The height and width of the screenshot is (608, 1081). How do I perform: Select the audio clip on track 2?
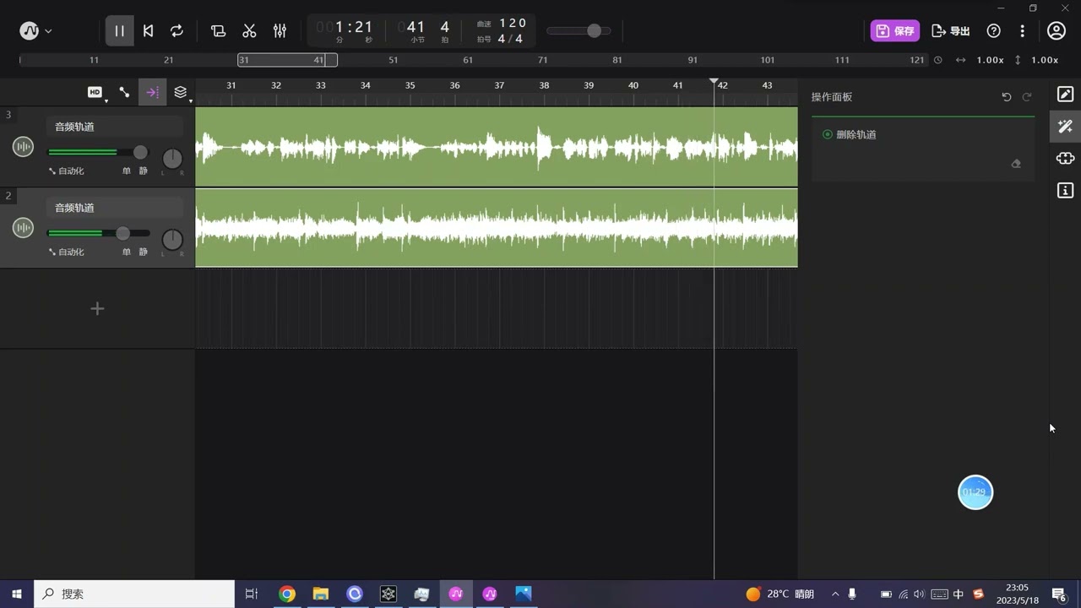(497, 228)
